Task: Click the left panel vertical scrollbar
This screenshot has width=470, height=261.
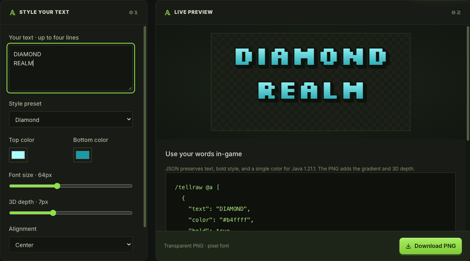Action: 145,126
